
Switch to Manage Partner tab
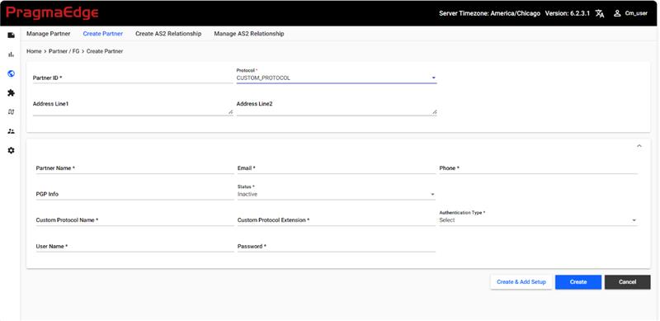click(49, 33)
